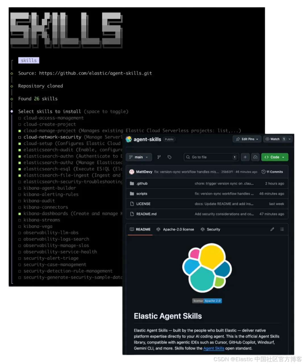Click the README.md file icon
The width and height of the screenshot is (303, 364).
(x=132, y=214)
